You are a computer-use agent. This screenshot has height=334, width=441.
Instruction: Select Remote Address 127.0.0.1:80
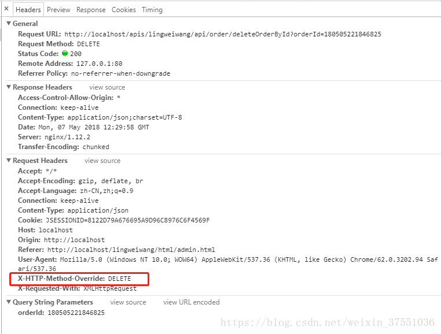(x=99, y=64)
